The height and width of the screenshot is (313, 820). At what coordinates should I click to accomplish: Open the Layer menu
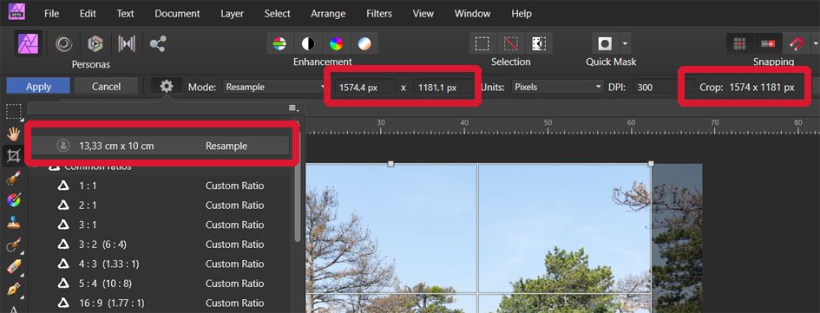click(x=233, y=14)
